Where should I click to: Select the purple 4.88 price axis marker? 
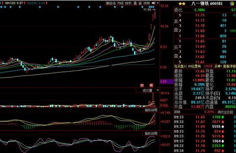click(x=166, y=82)
